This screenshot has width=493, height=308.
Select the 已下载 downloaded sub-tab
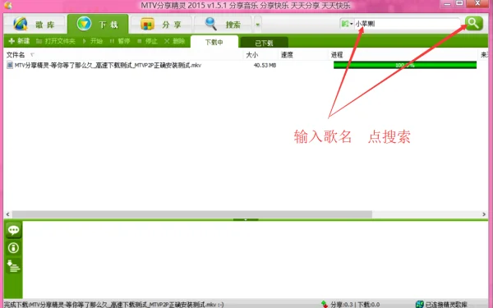coord(264,43)
